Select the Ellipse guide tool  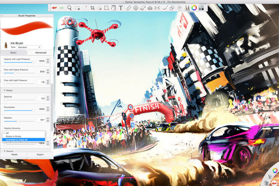point(136,8)
